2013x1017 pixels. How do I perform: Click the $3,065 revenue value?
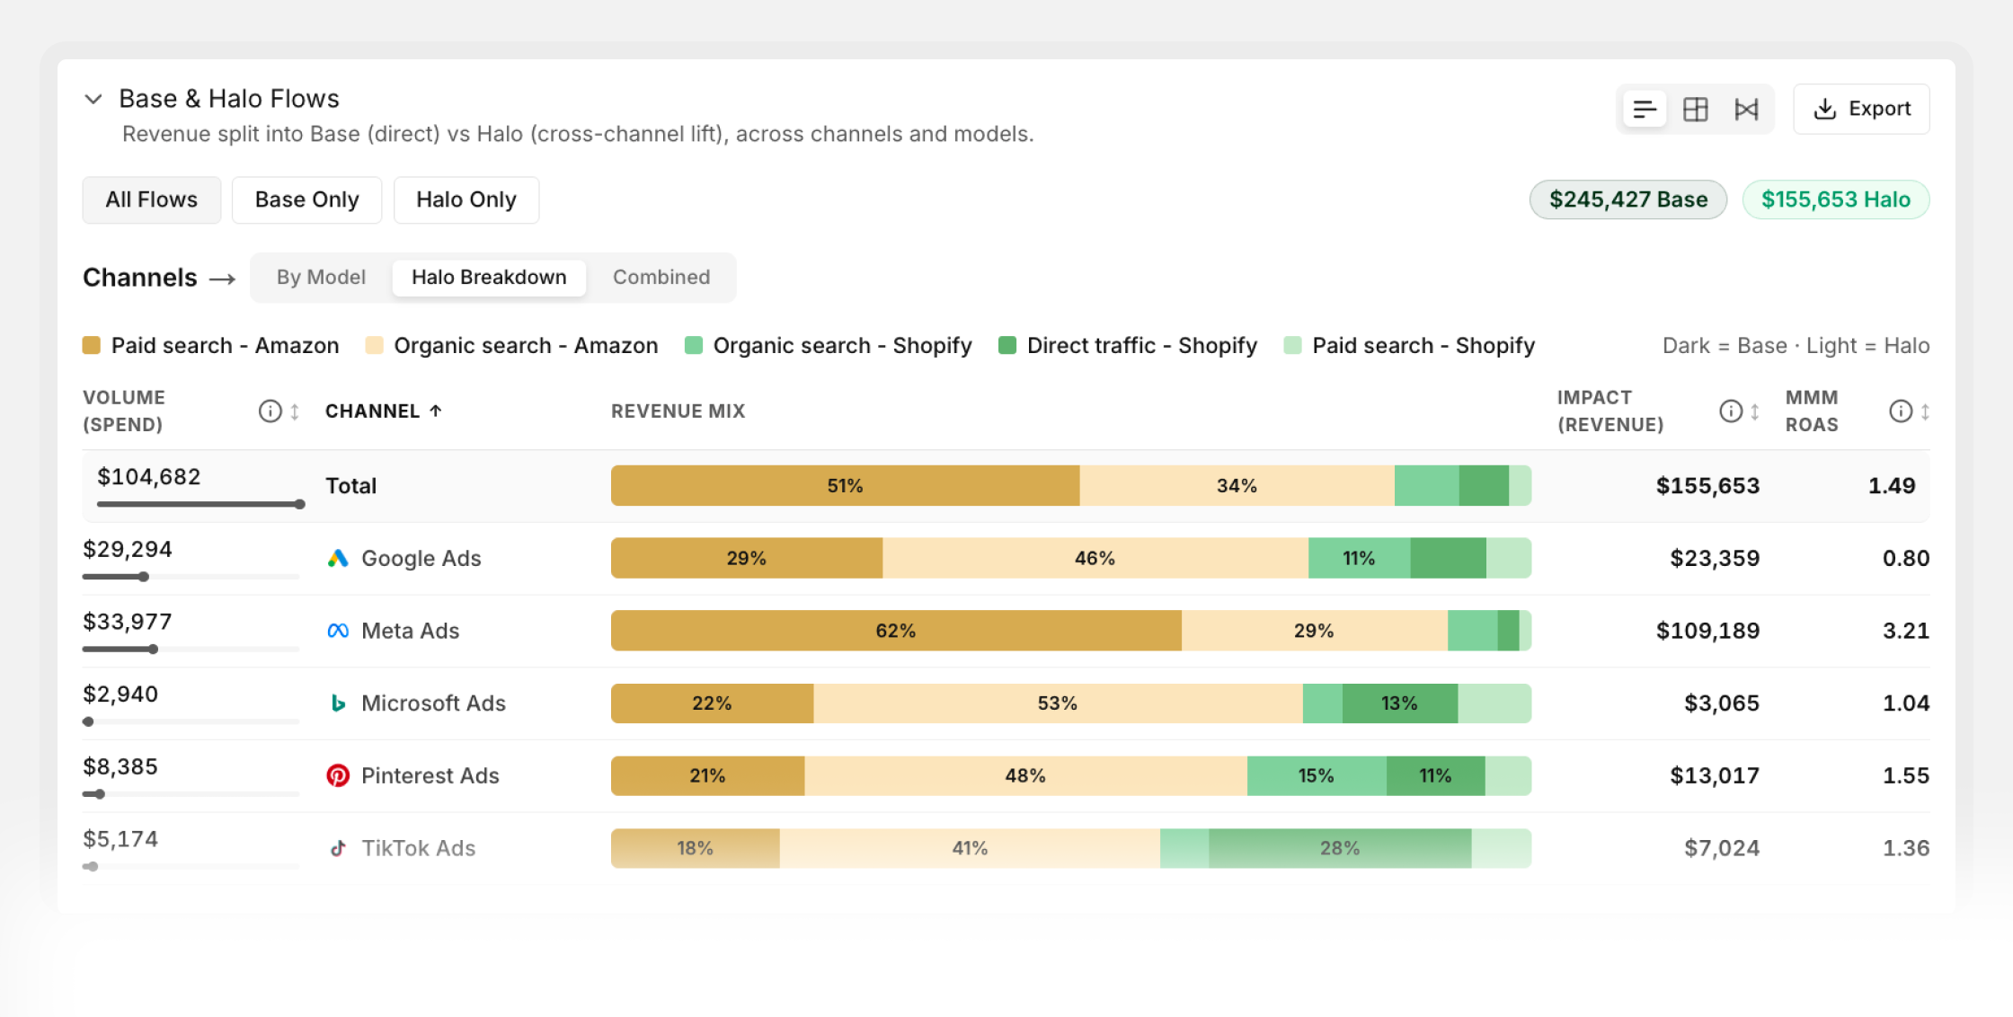click(x=1722, y=703)
